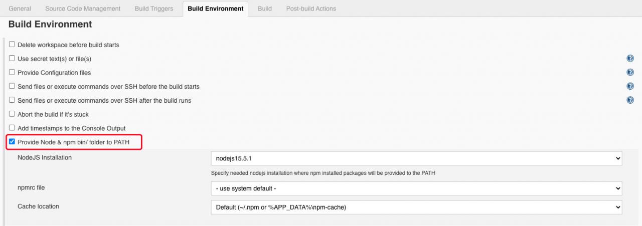The width and height of the screenshot is (642, 226).
Task: Open help for Provide Configuration files
Action: 631,73
